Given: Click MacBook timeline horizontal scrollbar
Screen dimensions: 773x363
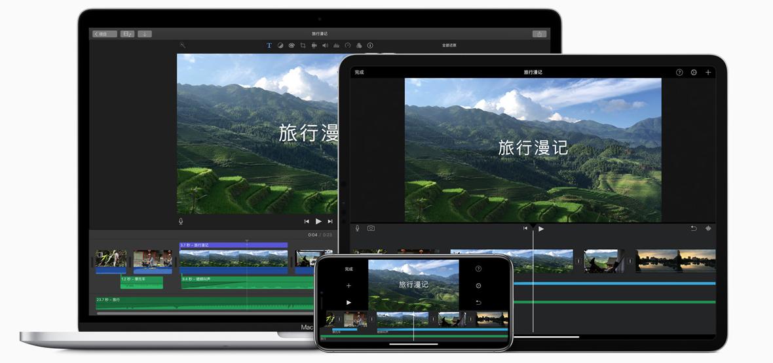Looking at the screenshot, I should (206, 313).
